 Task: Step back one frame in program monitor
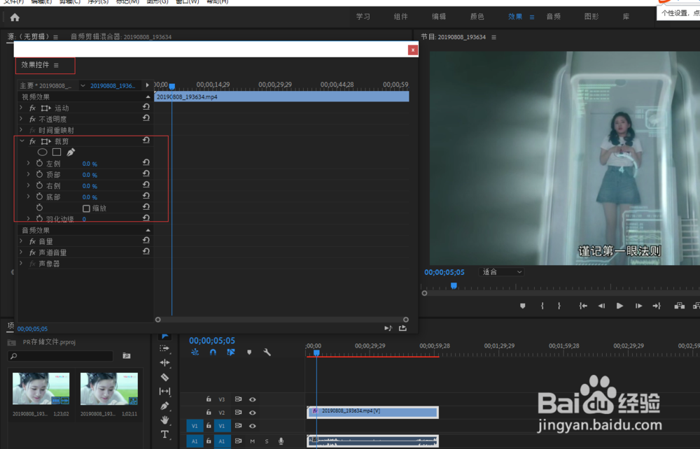[601, 306]
